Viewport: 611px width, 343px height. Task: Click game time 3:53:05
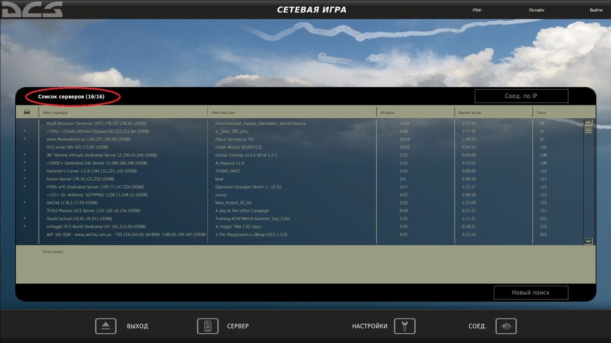(469, 163)
